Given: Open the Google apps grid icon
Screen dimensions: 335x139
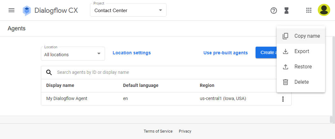Looking at the screenshot, I should [309, 10].
